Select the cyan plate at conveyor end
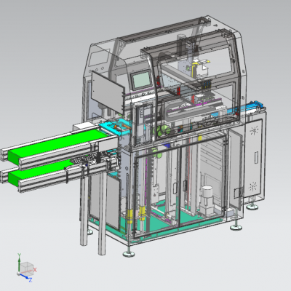 (115, 127)
